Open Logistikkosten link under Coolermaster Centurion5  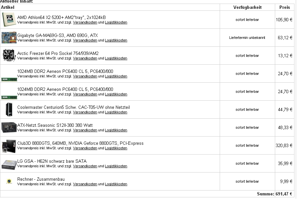pyautogui.click(x=116, y=112)
